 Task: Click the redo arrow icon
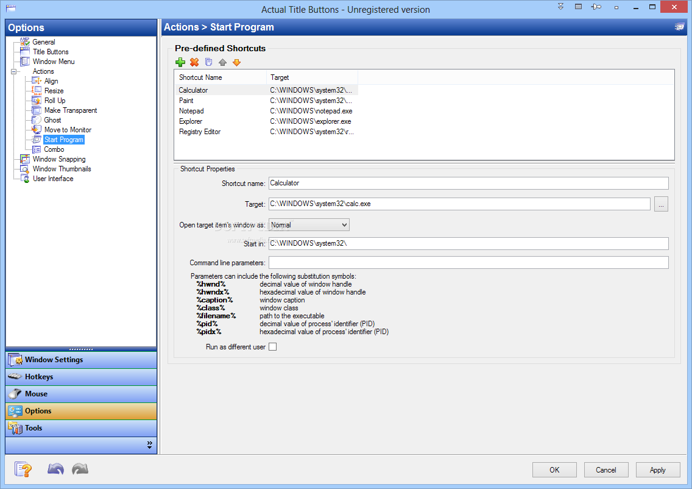click(80, 469)
